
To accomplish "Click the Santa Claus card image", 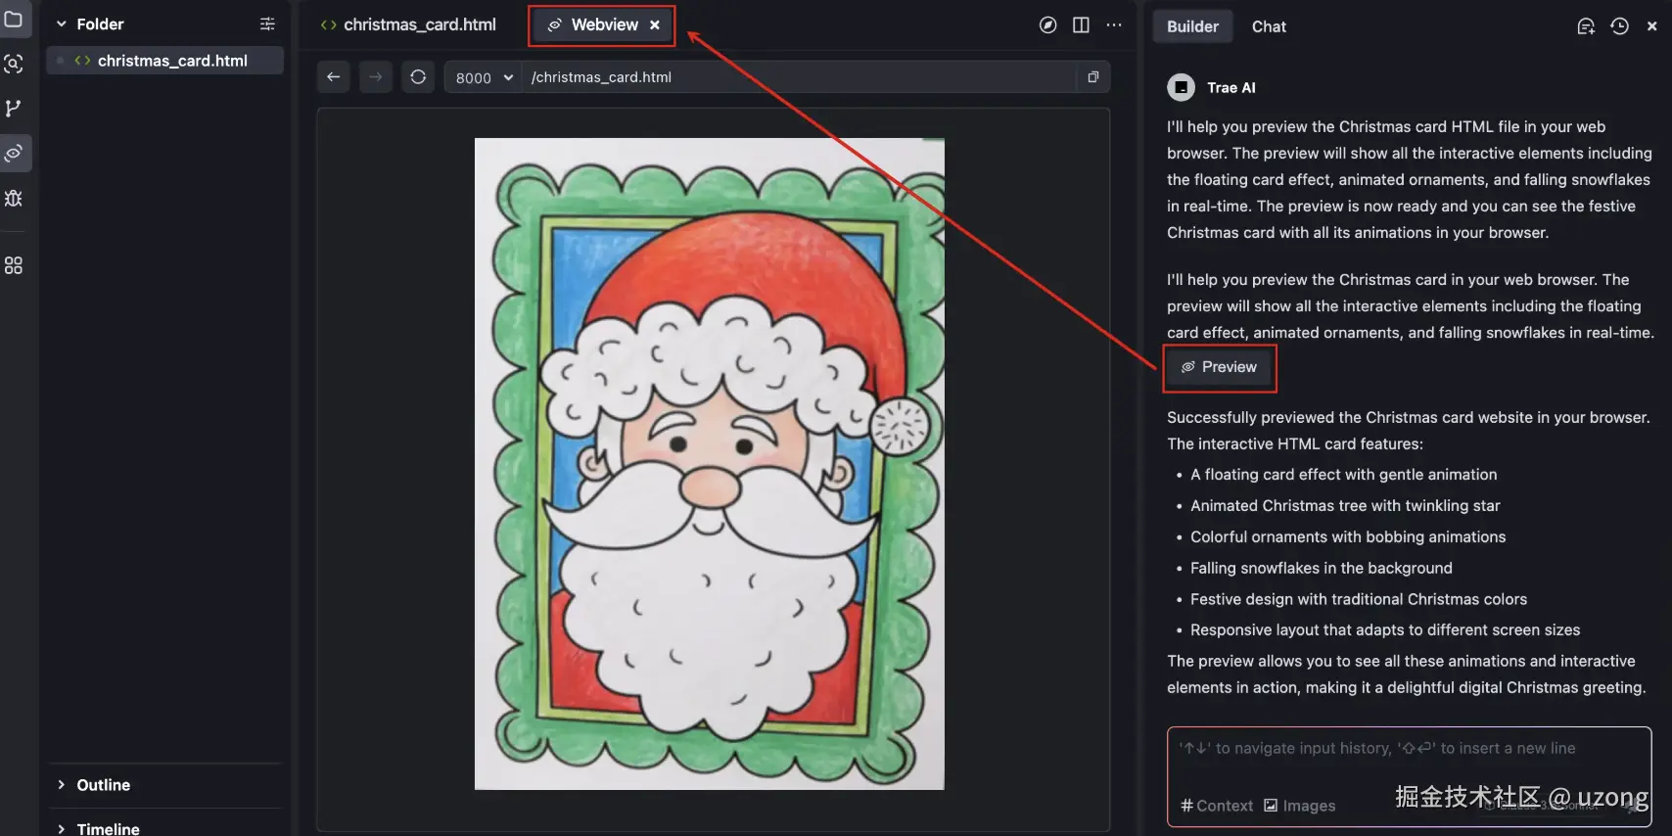I will 710,464.
